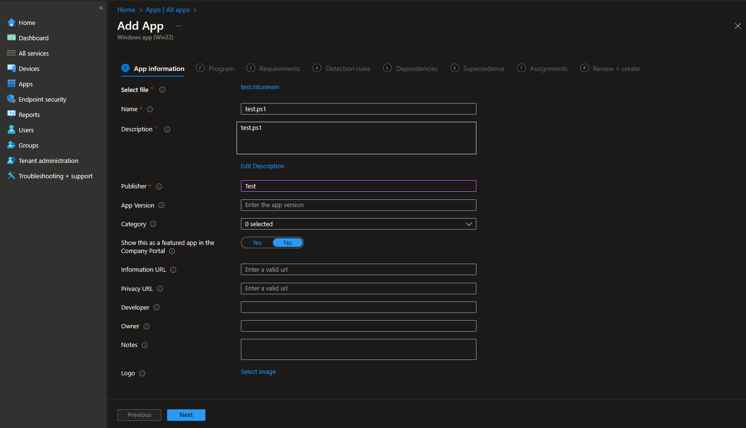Open the Users person icon
Image resolution: width=746 pixels, height=428 pixels.
pos(11,130)
